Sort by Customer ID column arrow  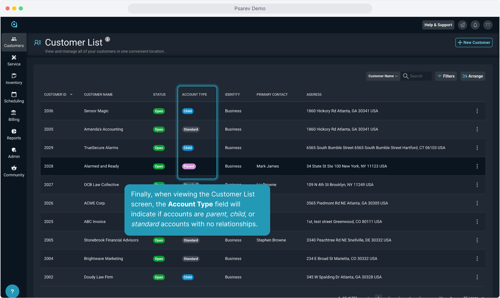point(71,94)
